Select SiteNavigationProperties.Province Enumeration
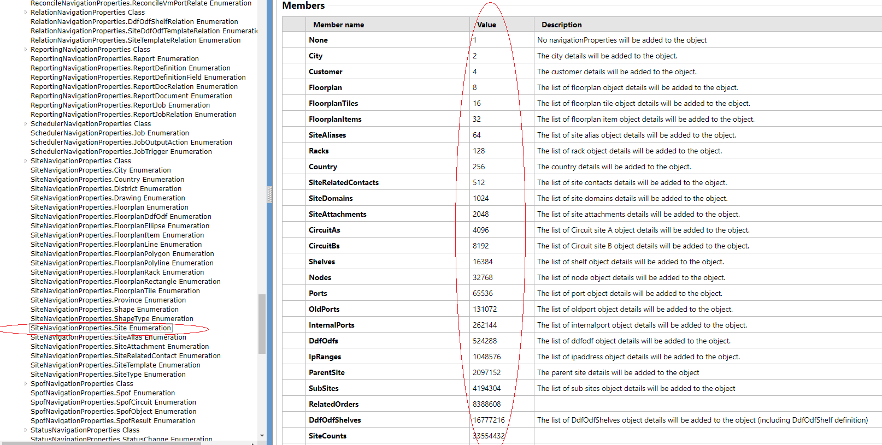 pos(108,300)
